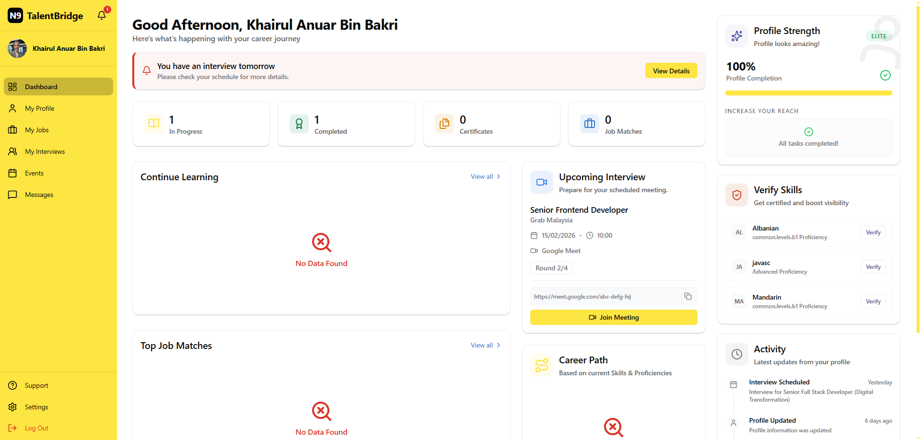
Task: Click the Upcoming Interview video icon
Action: (x=542, y=182)
